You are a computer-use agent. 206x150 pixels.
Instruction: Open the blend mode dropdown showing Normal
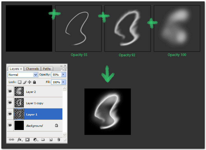pos(23,75)
